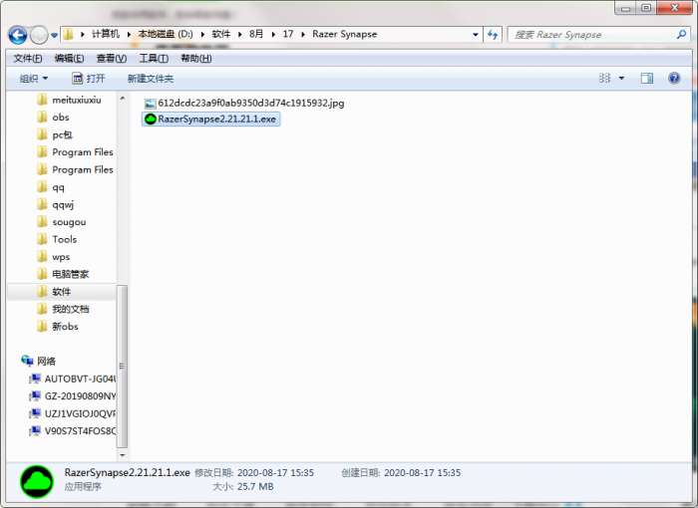Select 计算机 in the address path
Viewport: 698px width, 508px height.
click(x=106, y=34)
